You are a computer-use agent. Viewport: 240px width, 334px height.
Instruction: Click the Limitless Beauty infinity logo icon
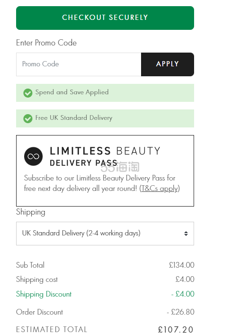34,156
